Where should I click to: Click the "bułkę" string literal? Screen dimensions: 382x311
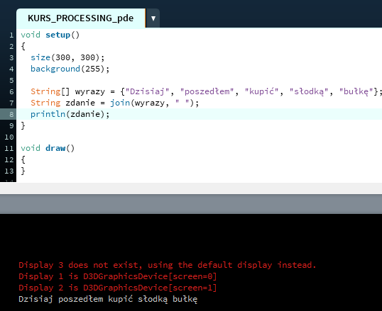click(356, 91)
